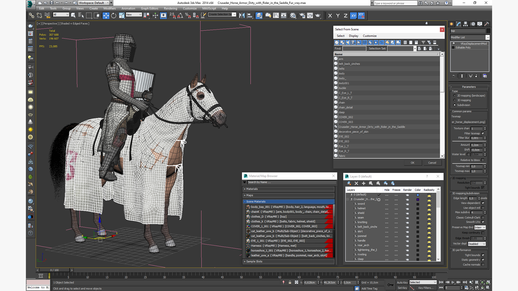Open the Render Setup teapot icon
Screen dimensions: 518x291
(302, 16)
